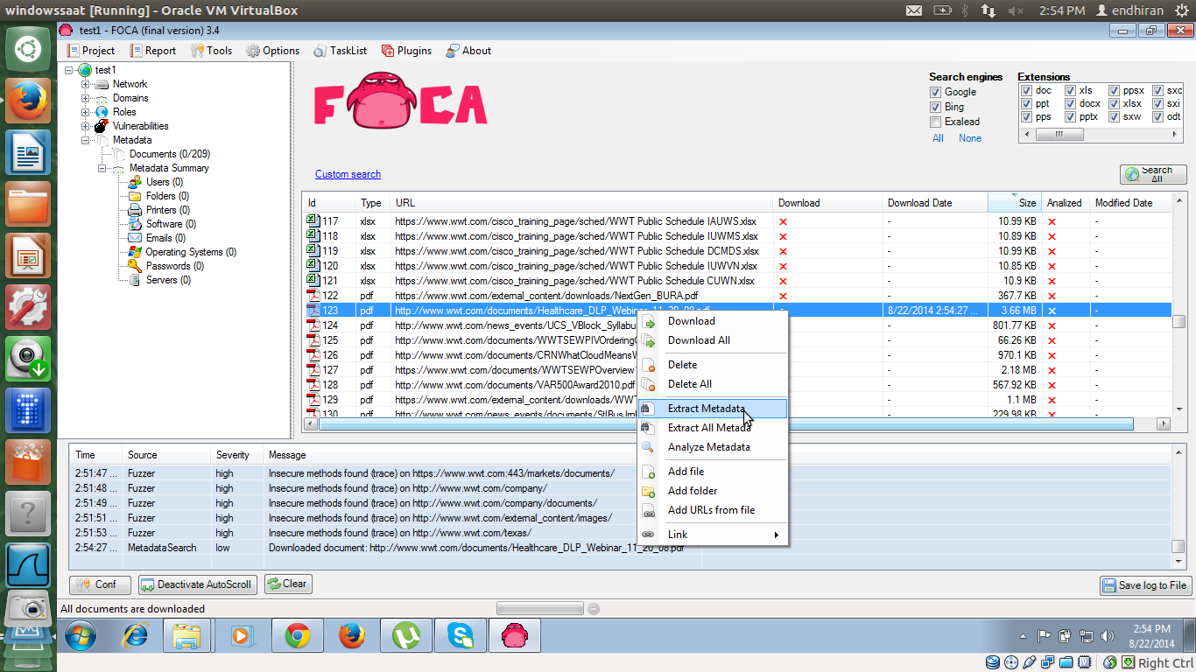Open LibreOffice Writer from the launcher
Screen dimensions: 1196x672
[x=28, y=153]
